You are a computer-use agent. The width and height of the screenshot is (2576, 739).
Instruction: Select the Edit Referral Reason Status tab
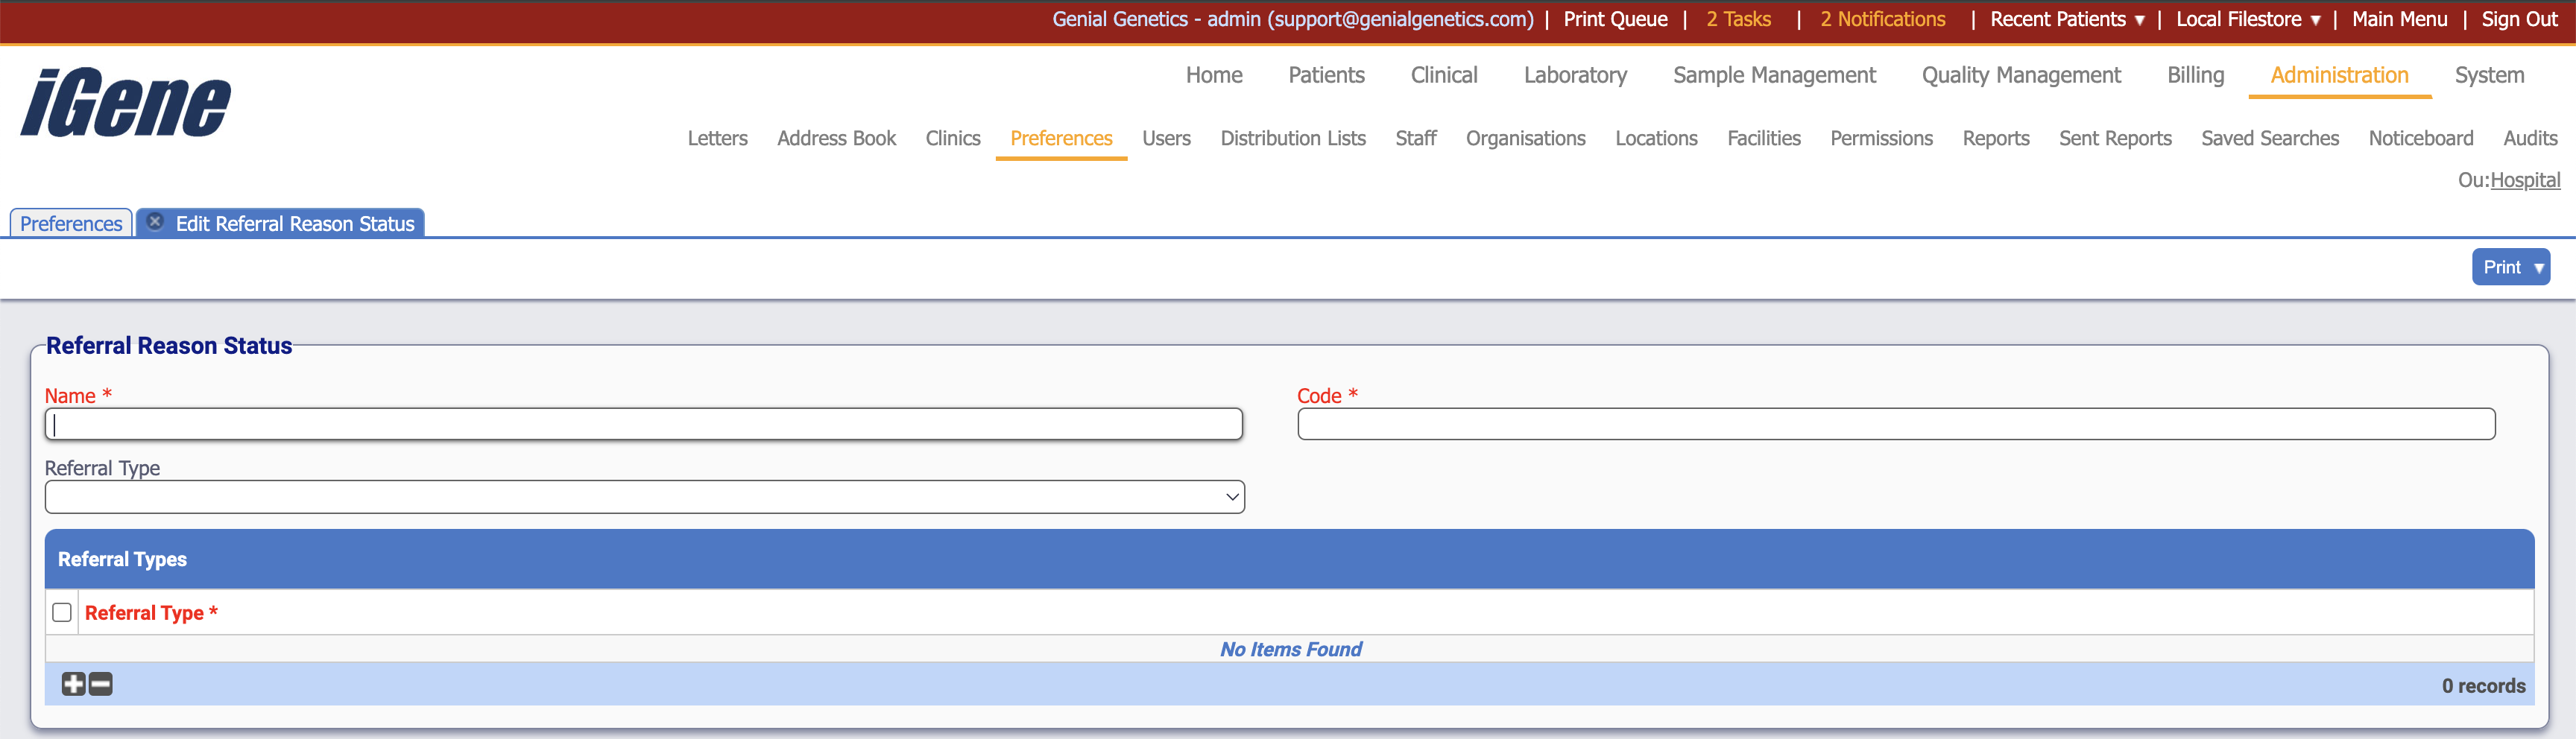[295, 223]
